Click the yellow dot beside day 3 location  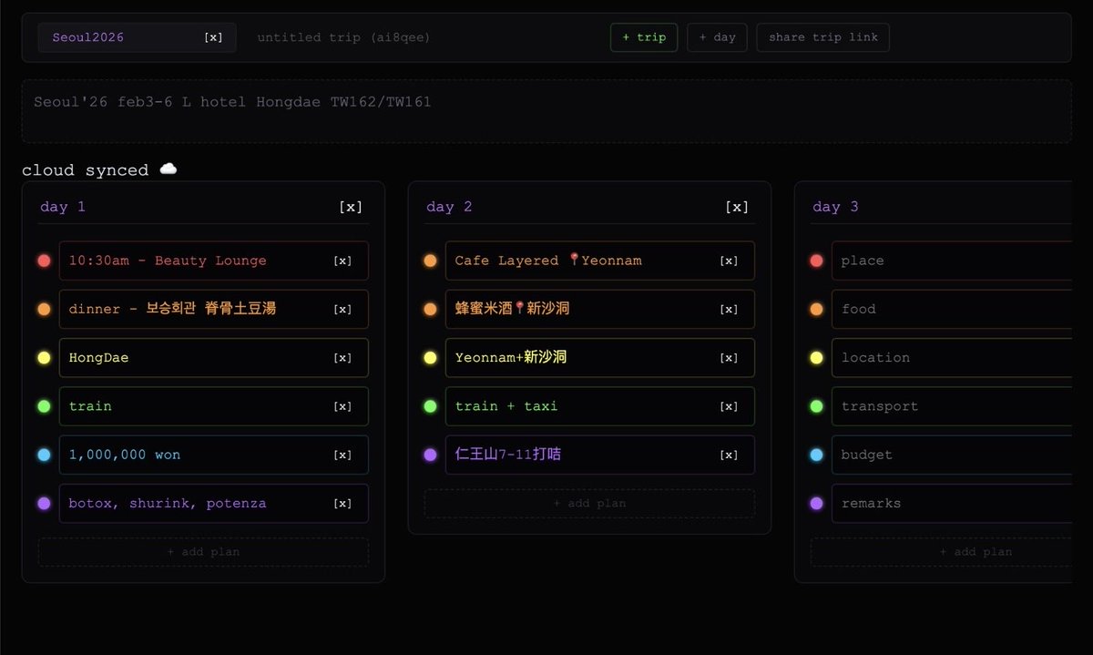tap(816, 358)
